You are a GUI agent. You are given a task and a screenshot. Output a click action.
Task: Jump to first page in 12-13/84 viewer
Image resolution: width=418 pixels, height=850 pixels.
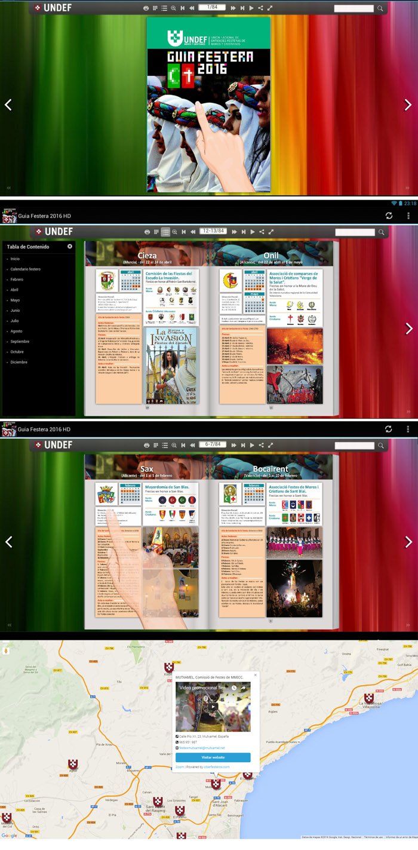click(184, 232)
